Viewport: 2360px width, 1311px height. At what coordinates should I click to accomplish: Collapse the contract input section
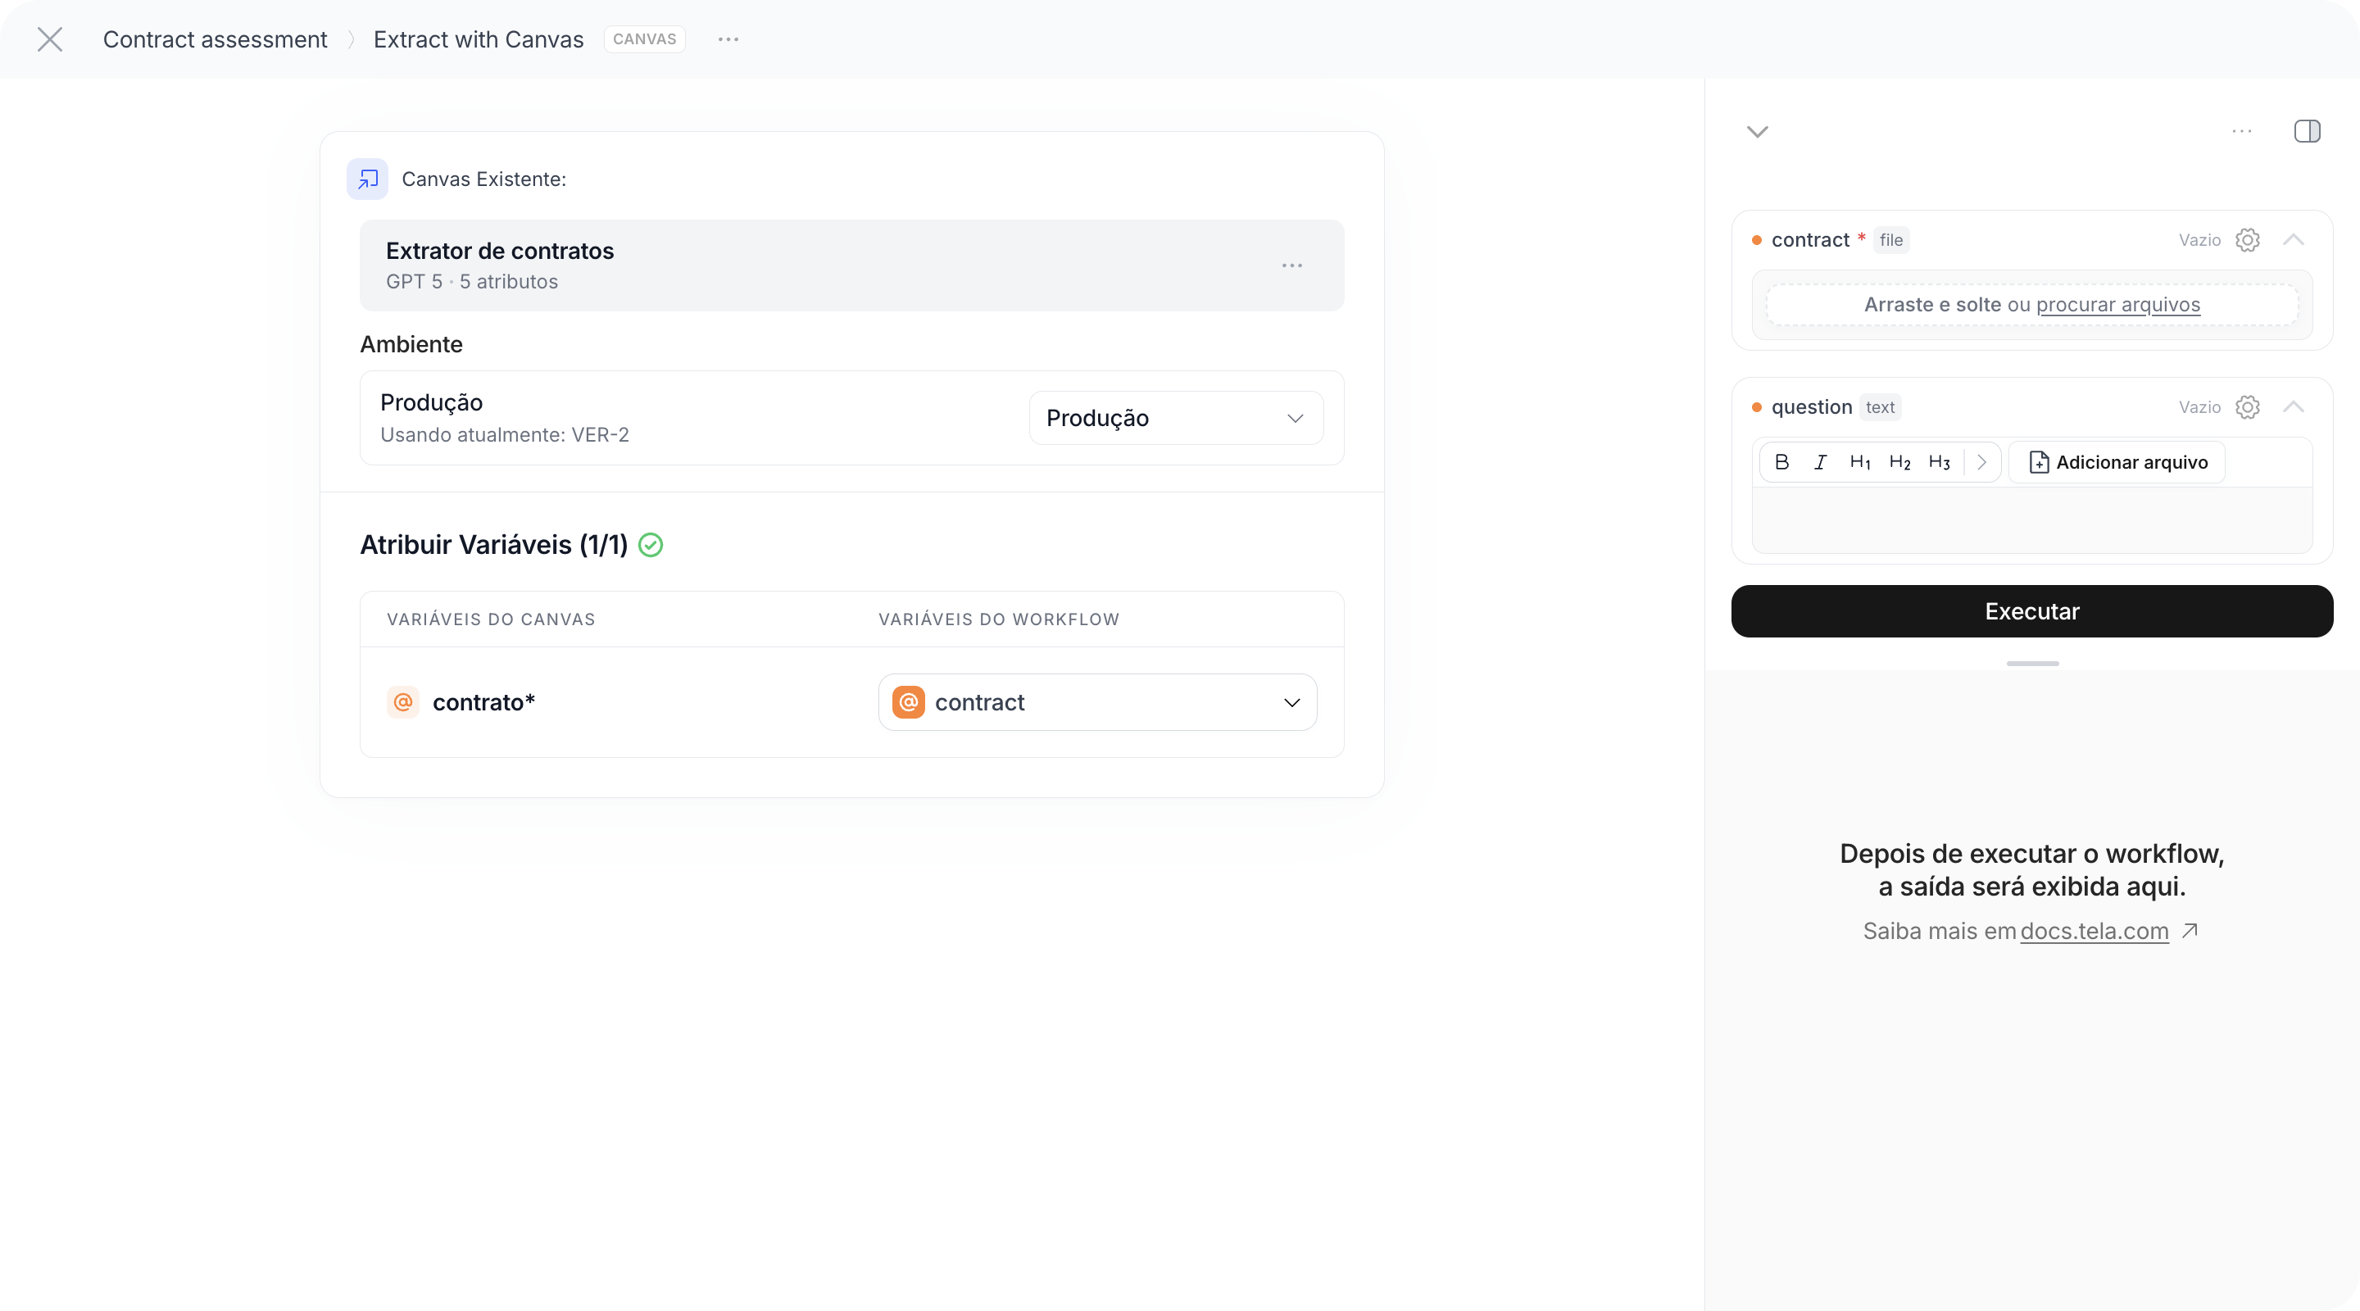click(x=2293, y=240)
